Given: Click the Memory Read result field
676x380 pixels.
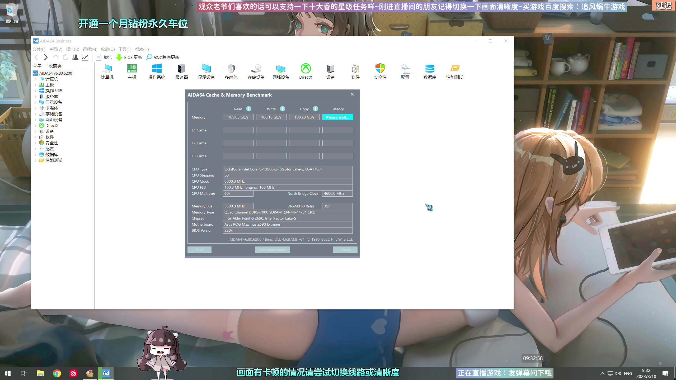Looking at the screenshot, I should pos(238,117).
